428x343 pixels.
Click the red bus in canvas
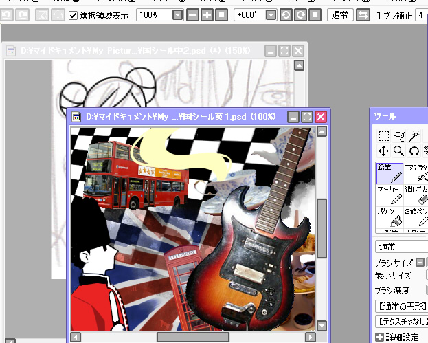[x=135, y=175]
